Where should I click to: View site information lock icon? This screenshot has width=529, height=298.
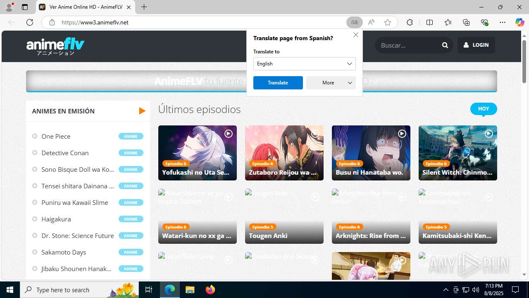(x=52, y=22)
